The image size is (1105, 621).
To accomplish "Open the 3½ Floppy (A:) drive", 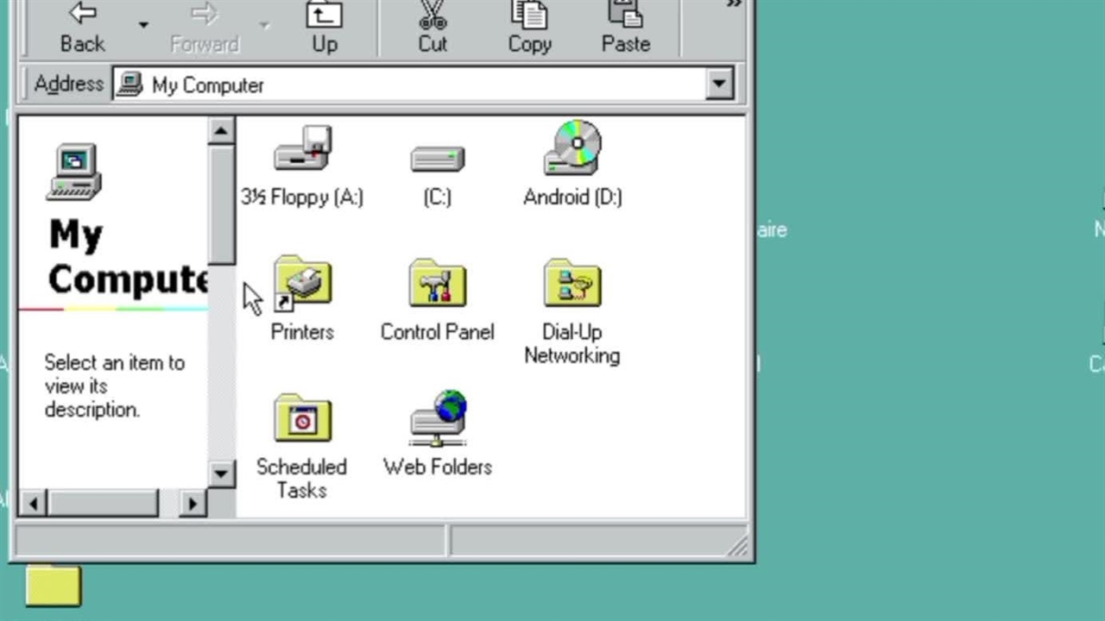I will tap(302, 151).
